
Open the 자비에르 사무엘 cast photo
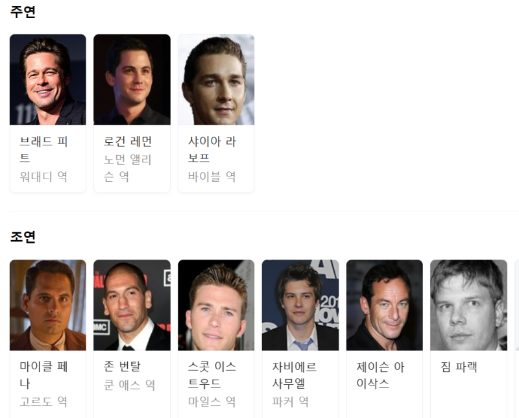point(300,305)
